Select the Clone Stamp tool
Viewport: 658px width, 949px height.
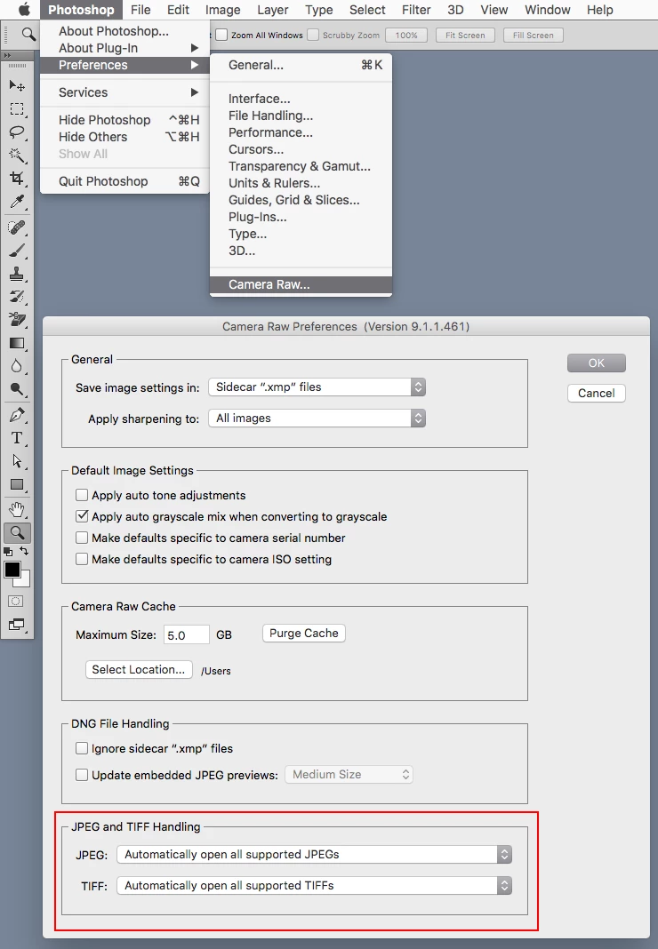point(17,274)
